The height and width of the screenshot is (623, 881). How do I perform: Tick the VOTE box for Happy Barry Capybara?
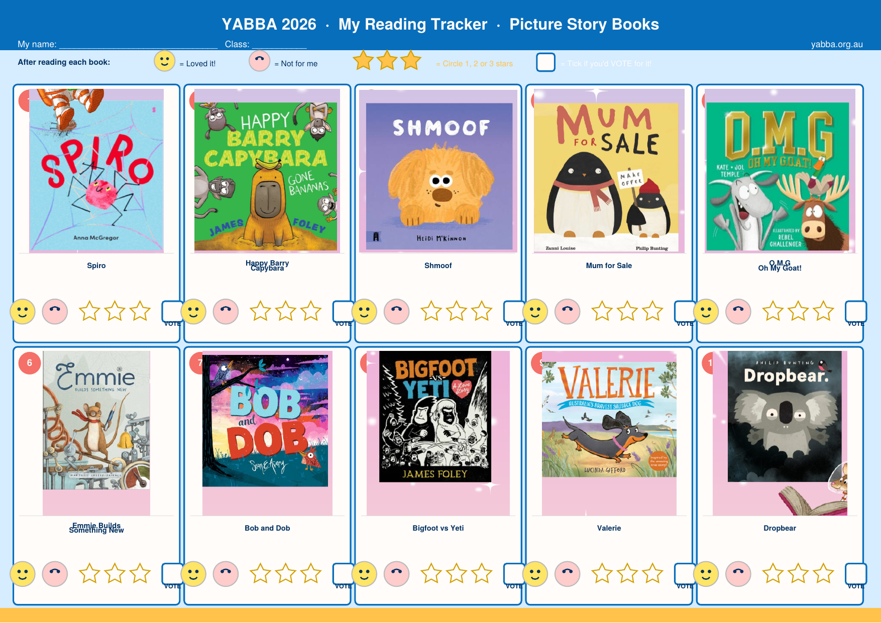pos(343,311)
